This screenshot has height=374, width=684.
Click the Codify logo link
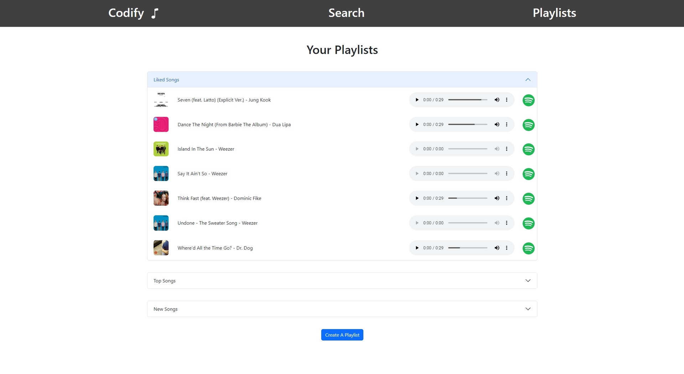pos(133,13)
